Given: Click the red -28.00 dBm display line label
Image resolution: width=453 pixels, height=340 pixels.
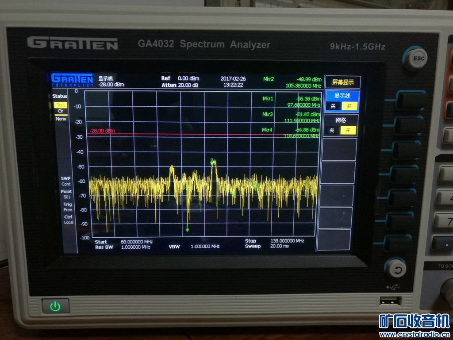Looking at the screenshot, I should [x=102, y=131].
